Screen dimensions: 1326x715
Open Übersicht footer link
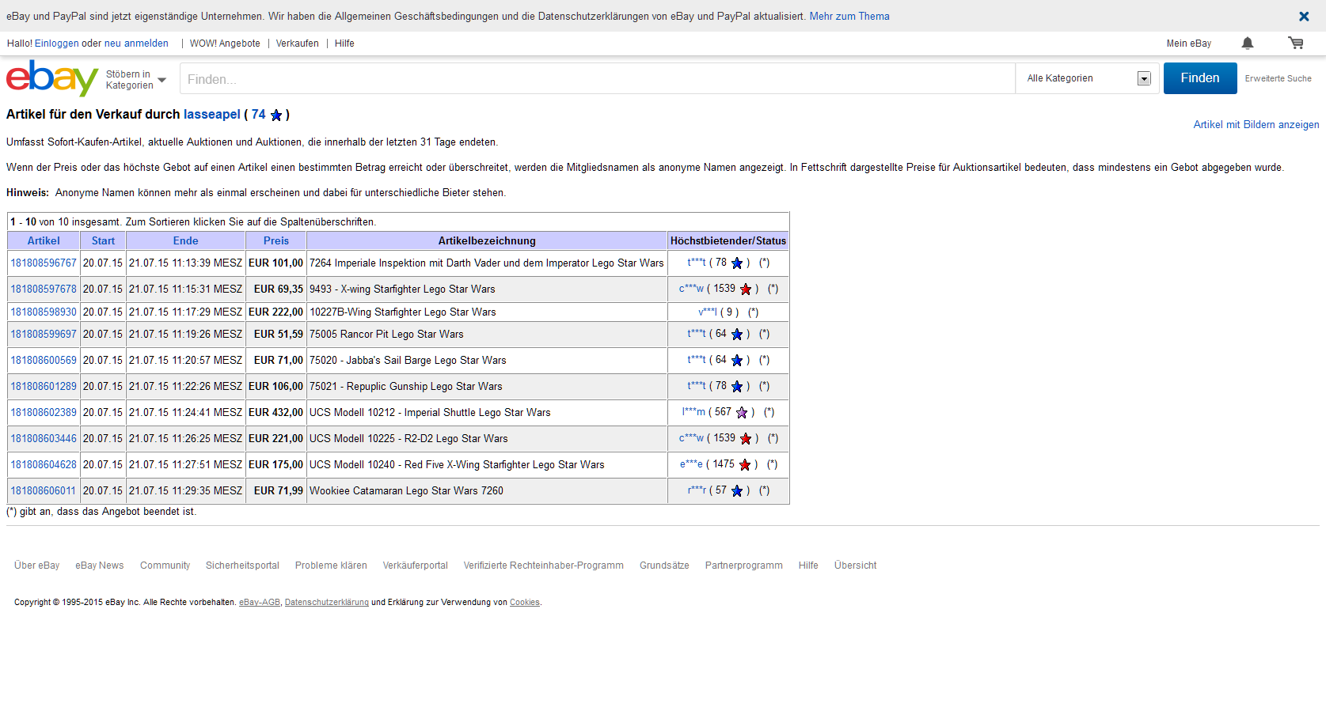coord(855,566)
